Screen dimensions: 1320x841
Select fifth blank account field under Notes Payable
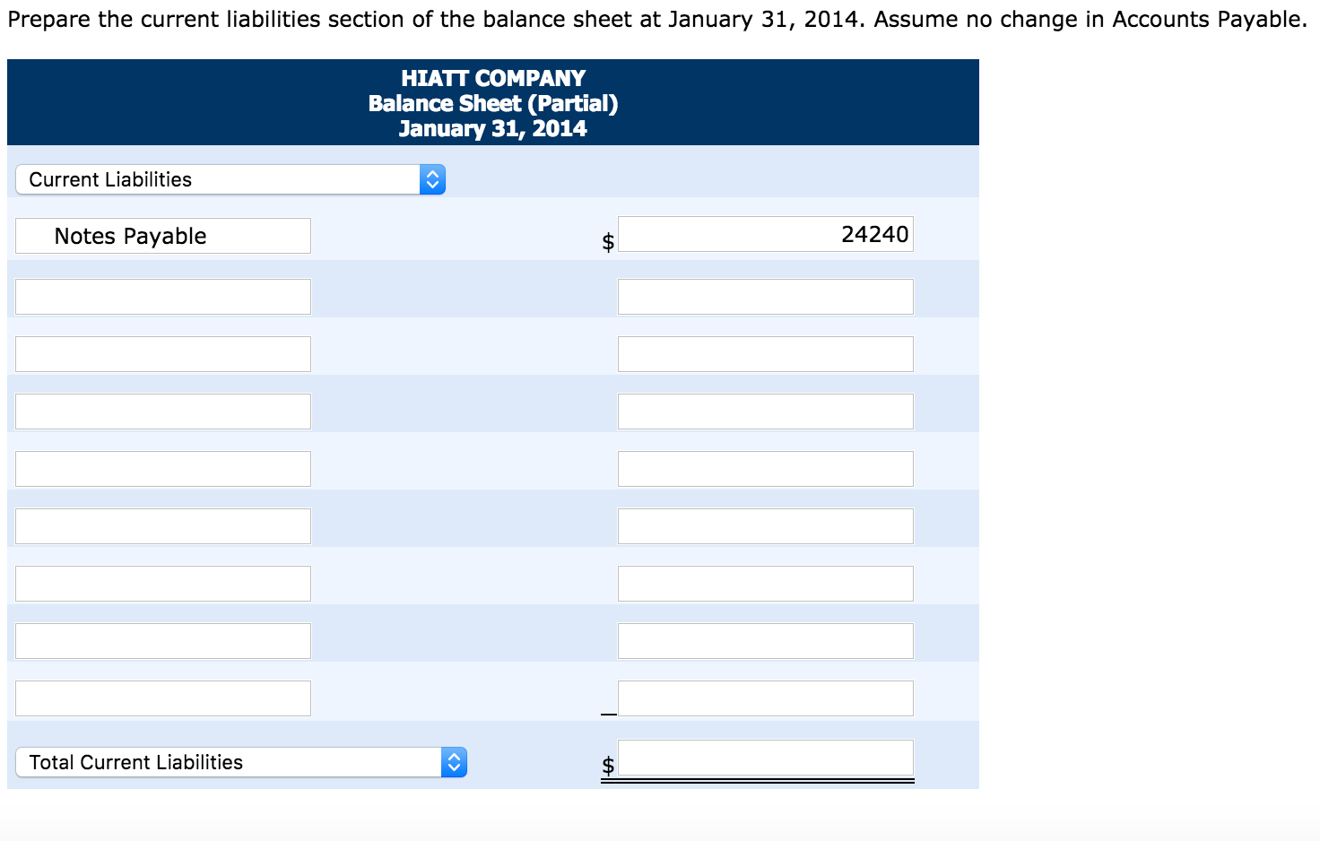point(163,526)
